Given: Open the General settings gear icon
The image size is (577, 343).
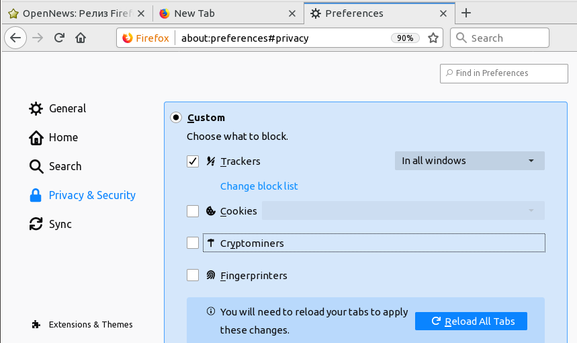Looking at the screenshot, I should [36, 109].
